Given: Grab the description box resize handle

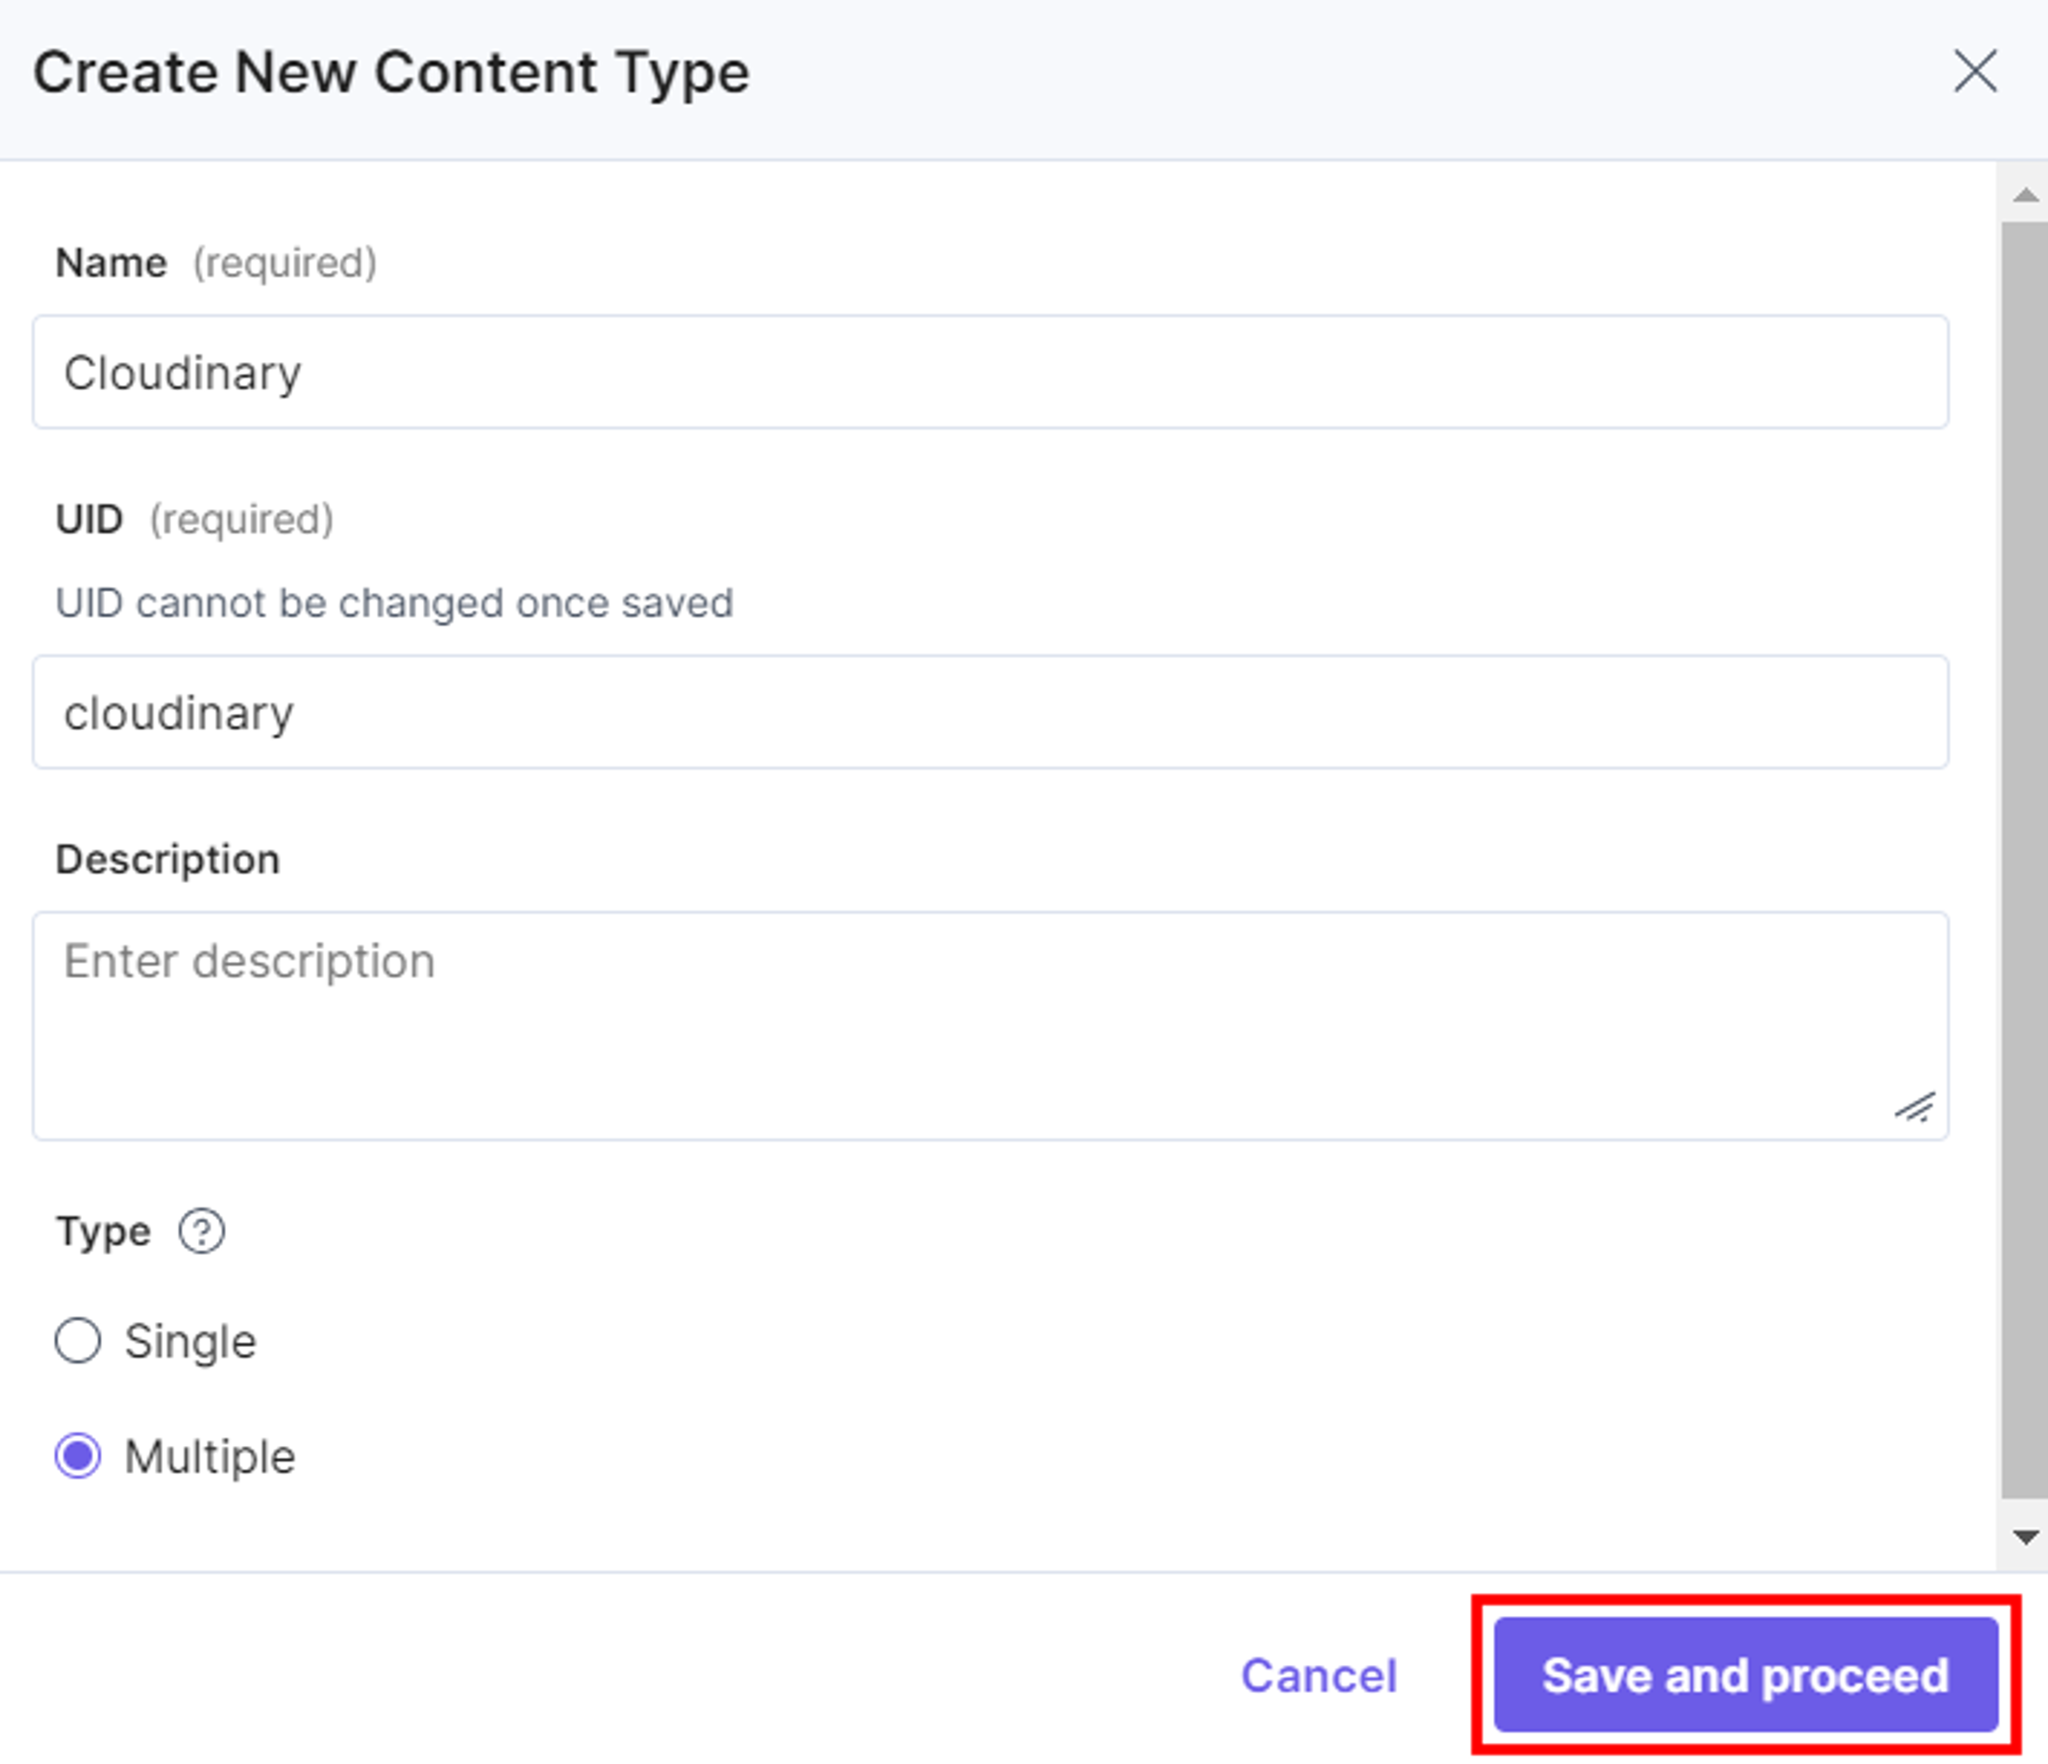Looking at the screenshot, I should [1916, 1108].
